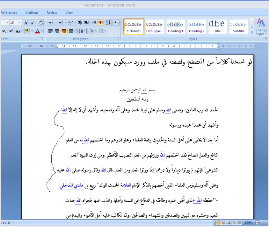
Task: Switch to Full Screen Reading view
Action: coord(223,223)
